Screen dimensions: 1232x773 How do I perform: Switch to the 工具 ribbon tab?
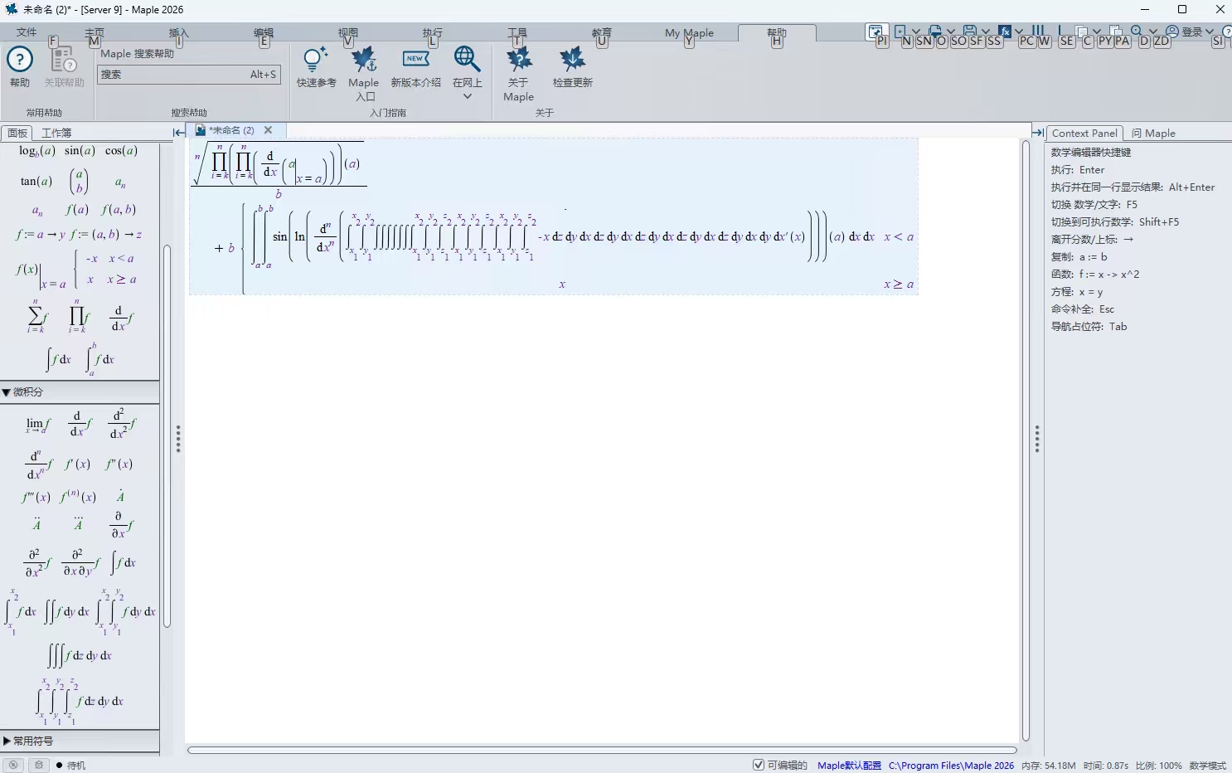coord(517,33)
